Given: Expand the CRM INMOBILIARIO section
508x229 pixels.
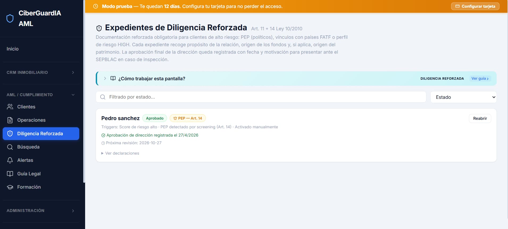Looking at the screenshot, I should [41, 73].
